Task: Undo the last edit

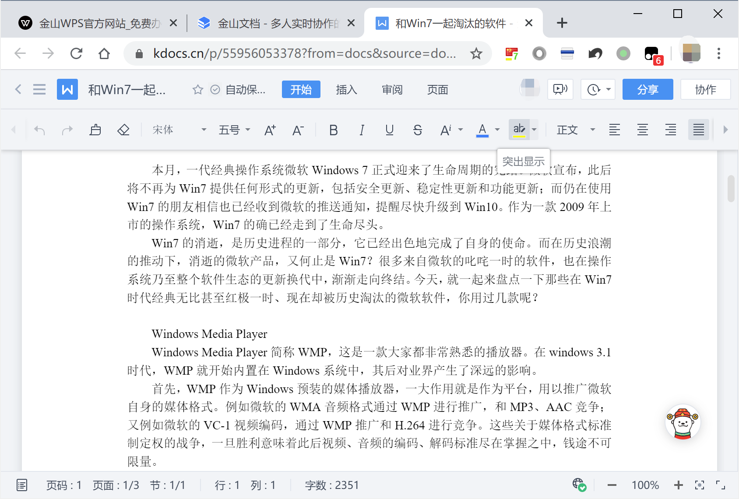Action: point(39,130)
